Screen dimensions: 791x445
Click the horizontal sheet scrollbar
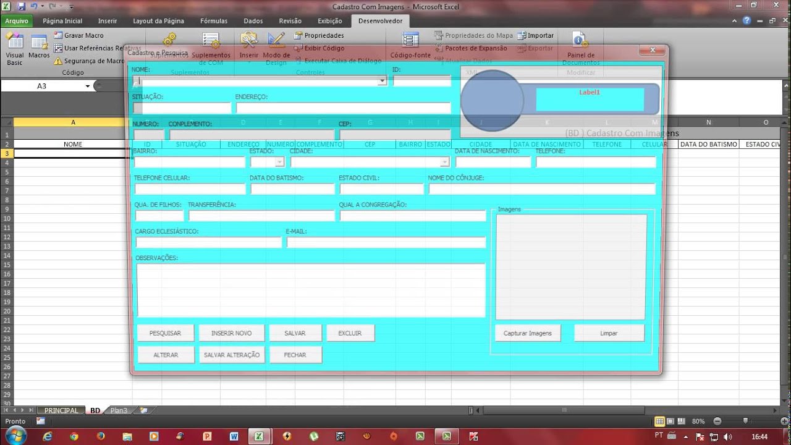pos(563,410)
